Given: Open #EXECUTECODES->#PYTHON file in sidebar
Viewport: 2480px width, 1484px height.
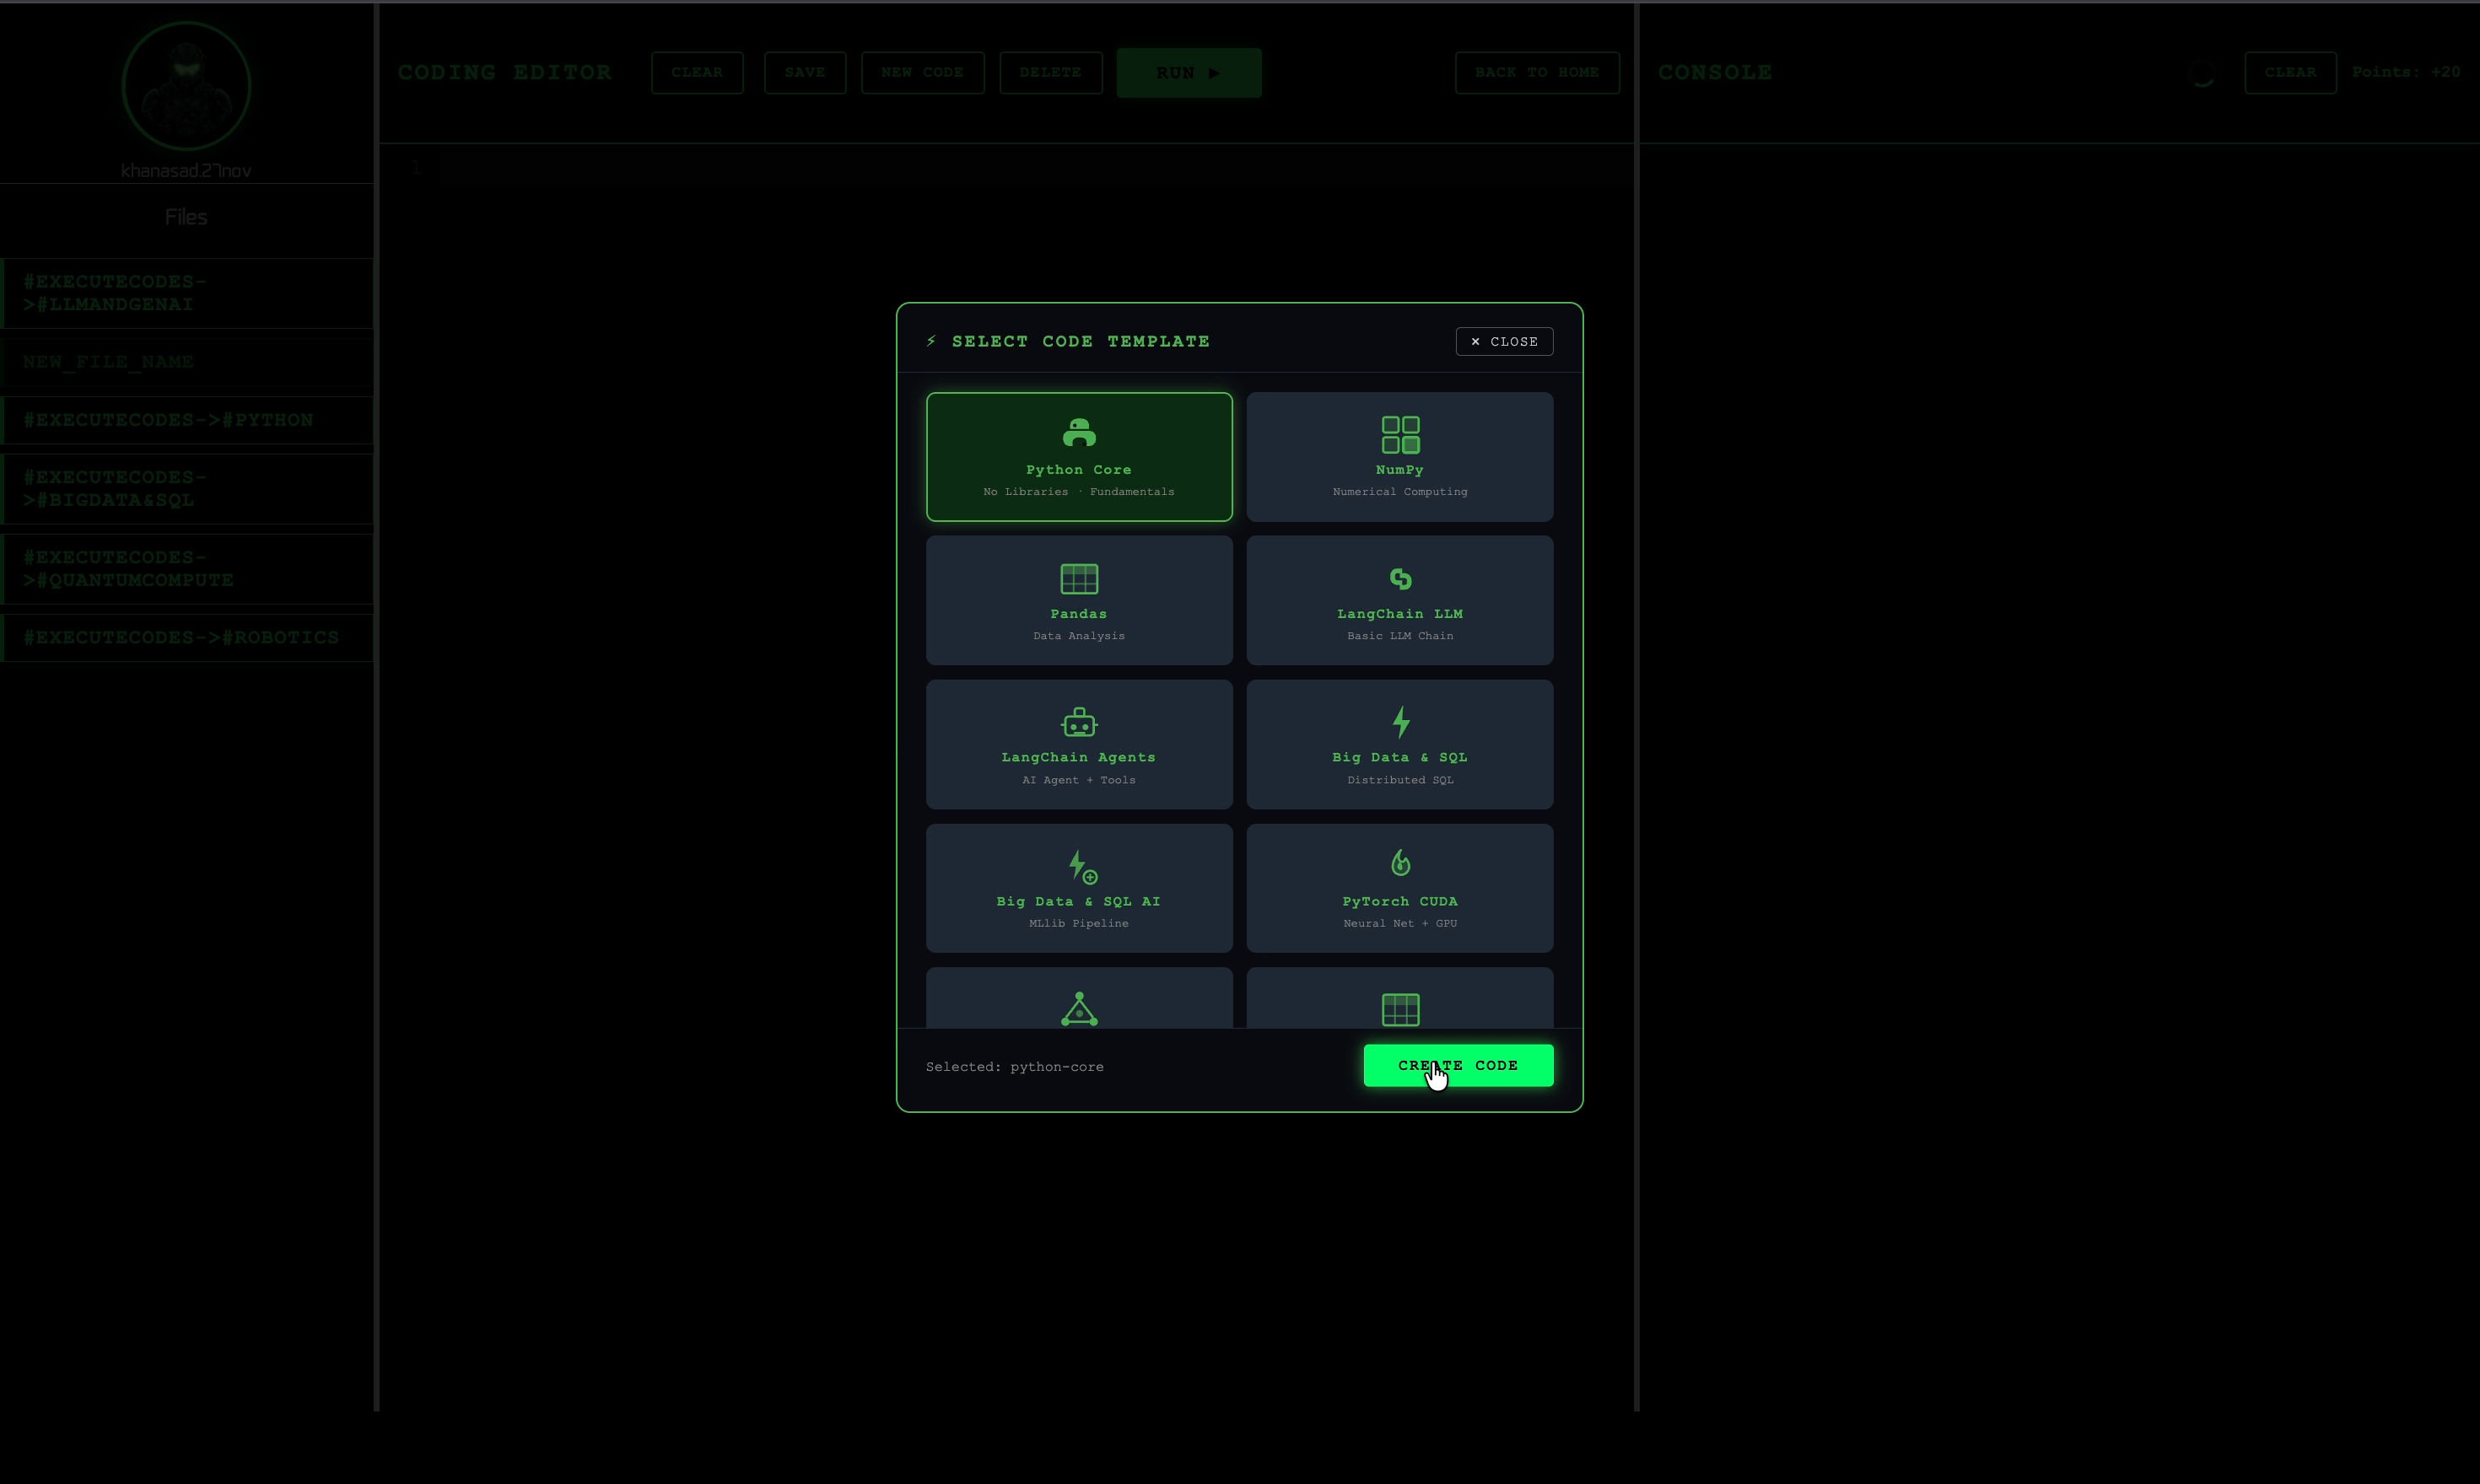Looking at the screenshot, I should point(187,420).
